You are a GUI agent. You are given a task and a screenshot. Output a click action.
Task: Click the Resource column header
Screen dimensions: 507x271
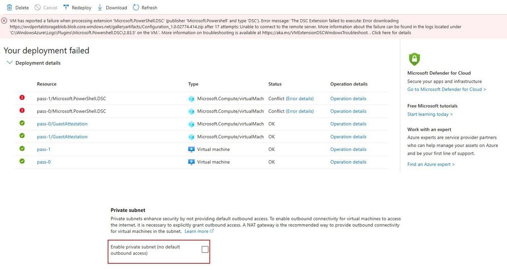coord(47,84)
